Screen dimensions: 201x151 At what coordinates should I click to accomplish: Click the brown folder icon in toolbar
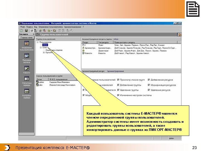click(x=54, y=30)
